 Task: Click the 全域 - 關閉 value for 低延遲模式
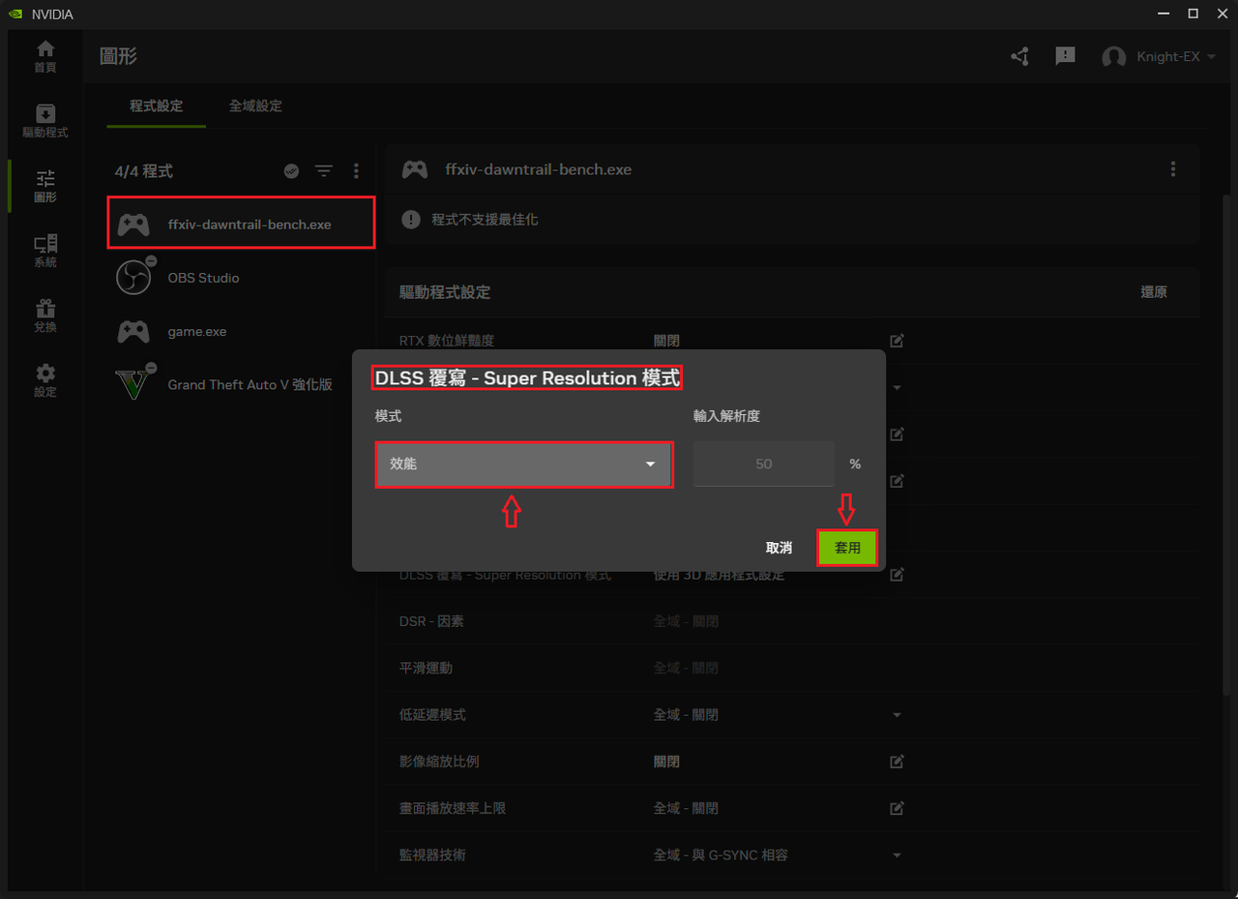pos(686,715)
